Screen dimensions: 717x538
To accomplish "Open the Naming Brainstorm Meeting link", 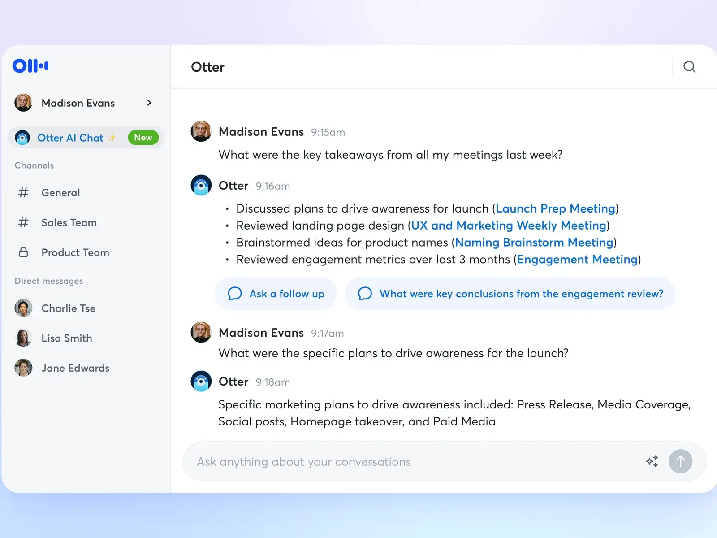I will [x=534, y=243].
